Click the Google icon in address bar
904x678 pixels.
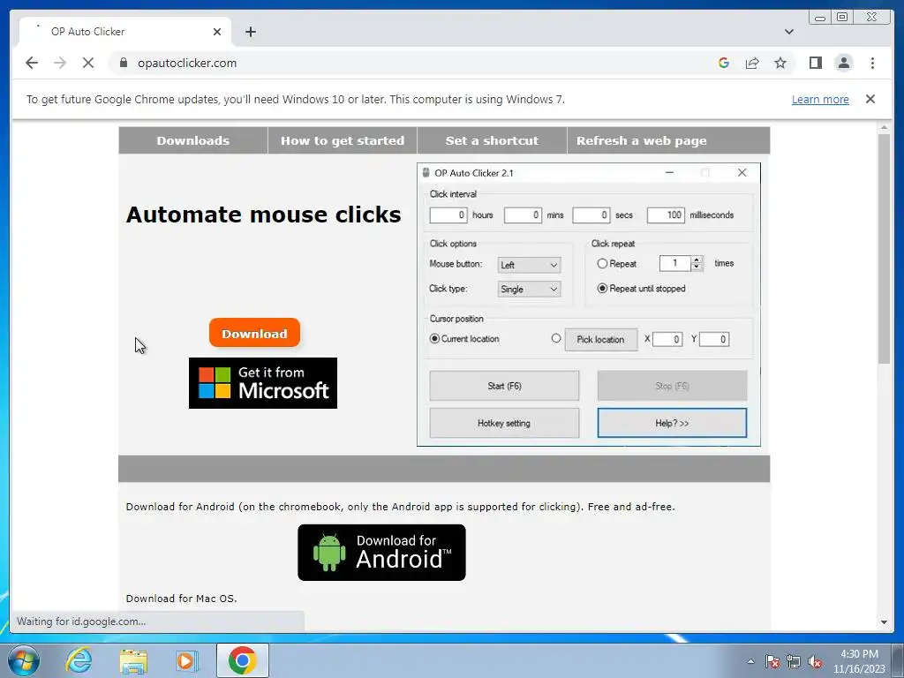tap(724, 63)
